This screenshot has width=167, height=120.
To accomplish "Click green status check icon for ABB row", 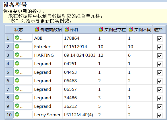I will pos(17,38).
